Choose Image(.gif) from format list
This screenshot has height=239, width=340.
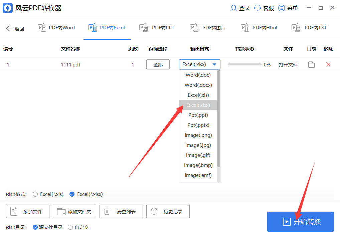point(198,155)
